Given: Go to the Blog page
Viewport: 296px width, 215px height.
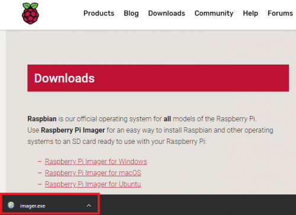Looking at the screenshot, I should [x=131, y=13].
